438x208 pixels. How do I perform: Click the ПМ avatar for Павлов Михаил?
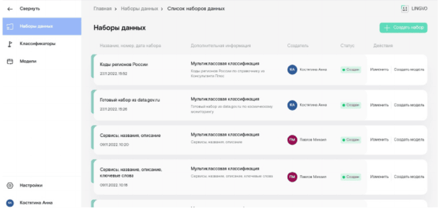292,140
